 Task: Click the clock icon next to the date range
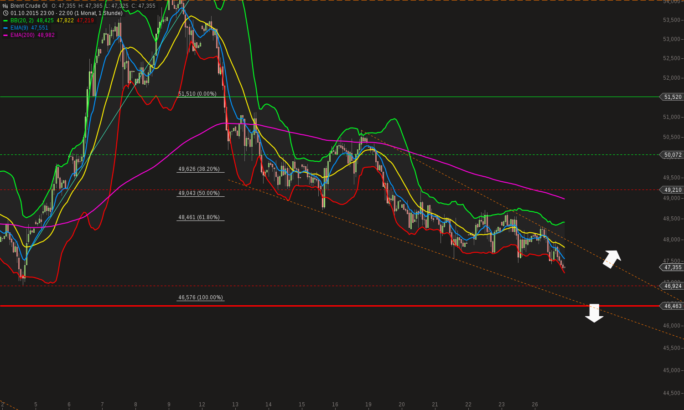click(5, 13)
